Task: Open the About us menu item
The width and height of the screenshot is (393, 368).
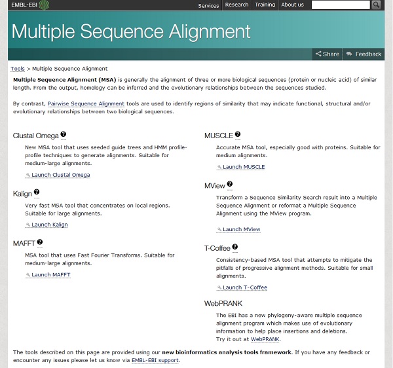Action: [x=292, y=5]
